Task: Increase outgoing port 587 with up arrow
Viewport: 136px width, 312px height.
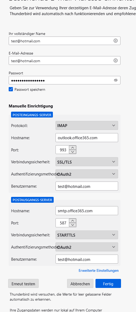Action: pos(73,221)
